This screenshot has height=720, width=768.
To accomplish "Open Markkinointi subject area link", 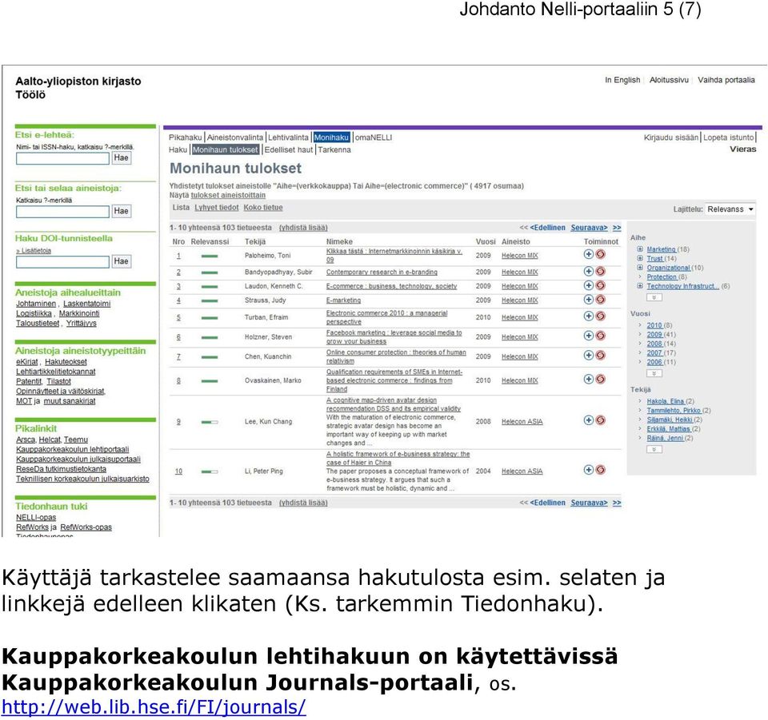I will coord(79,313).
